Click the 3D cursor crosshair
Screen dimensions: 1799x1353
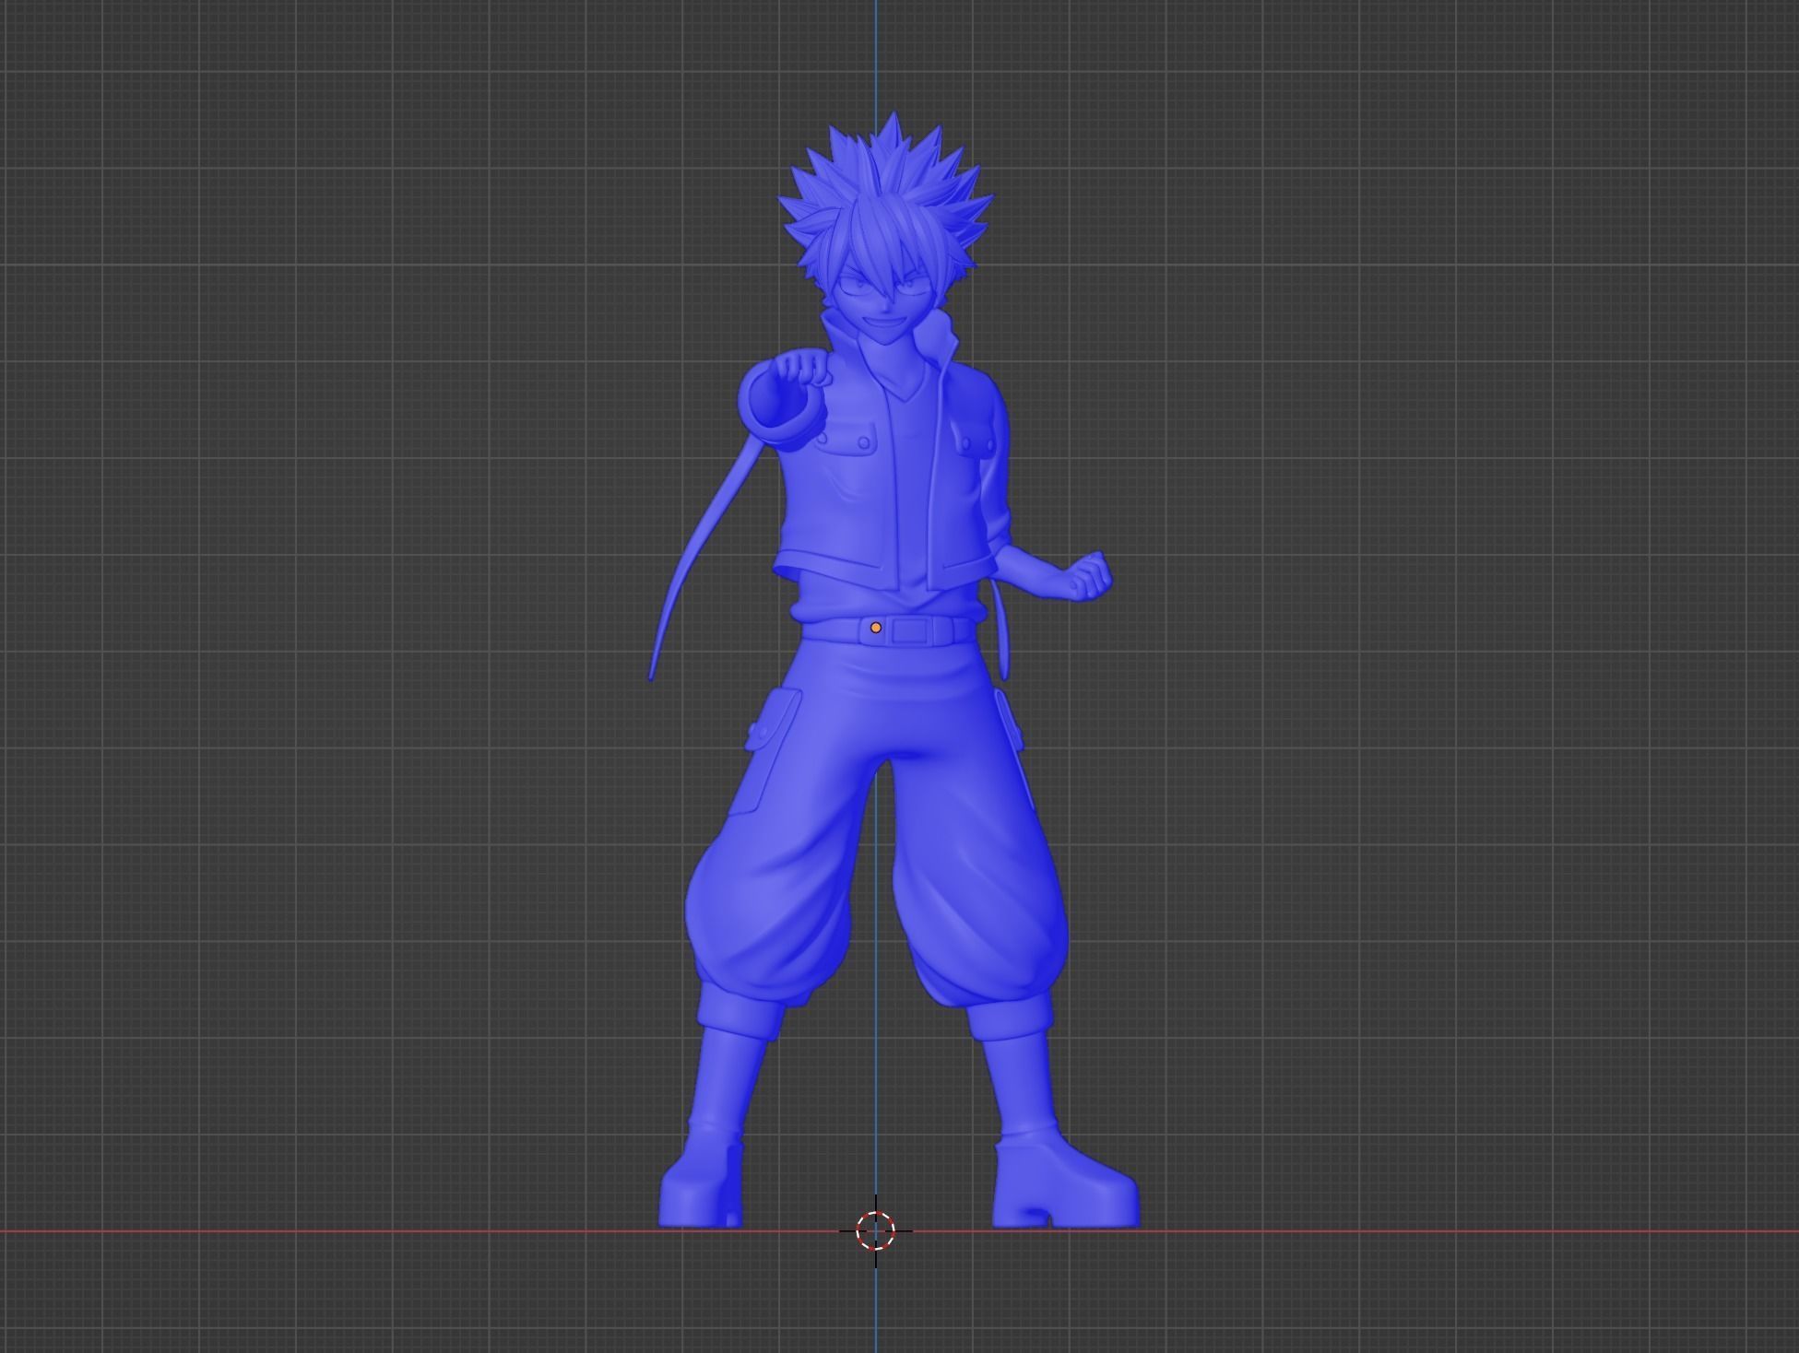click(875, 1229)
